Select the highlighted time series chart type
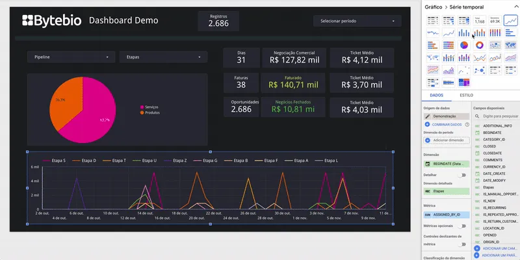 pos(510,21)
